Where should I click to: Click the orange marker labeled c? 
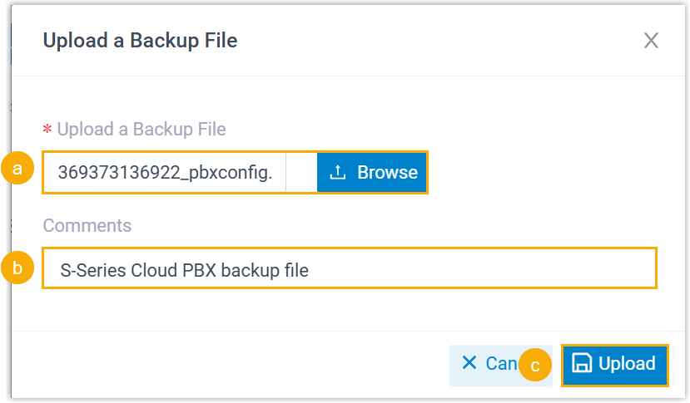(x=537, y=366)
